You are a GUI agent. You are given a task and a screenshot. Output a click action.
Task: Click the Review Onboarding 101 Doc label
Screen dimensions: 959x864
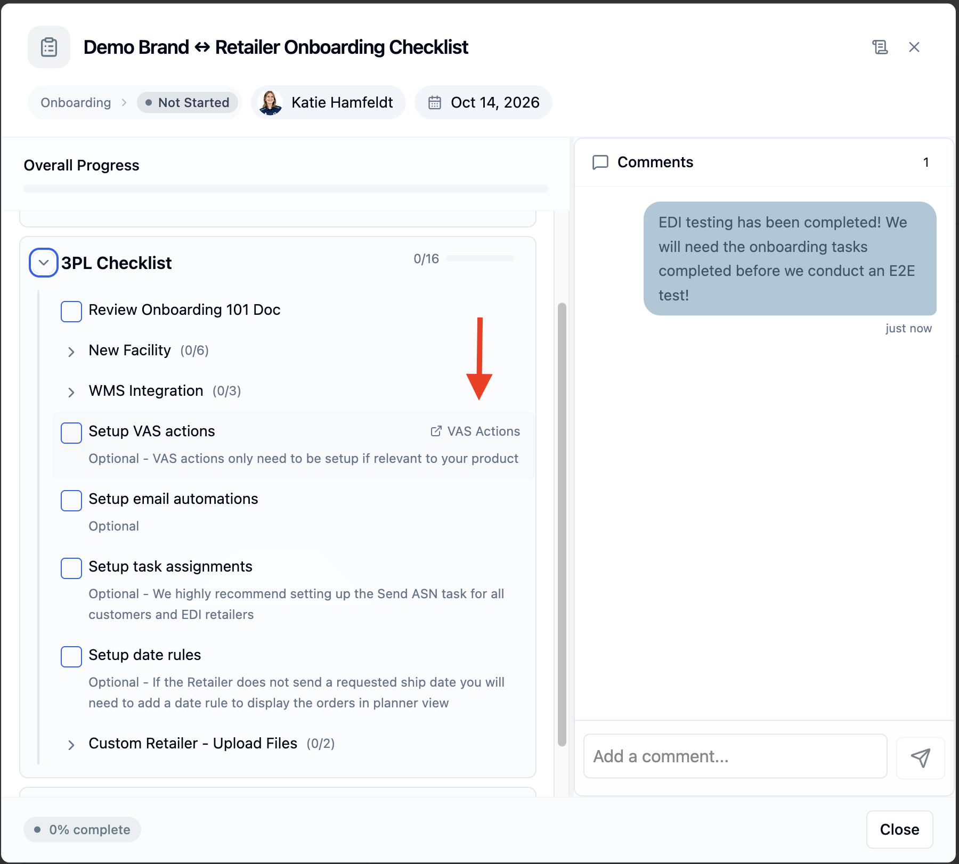pyautogui.click(x=184, y=310)
